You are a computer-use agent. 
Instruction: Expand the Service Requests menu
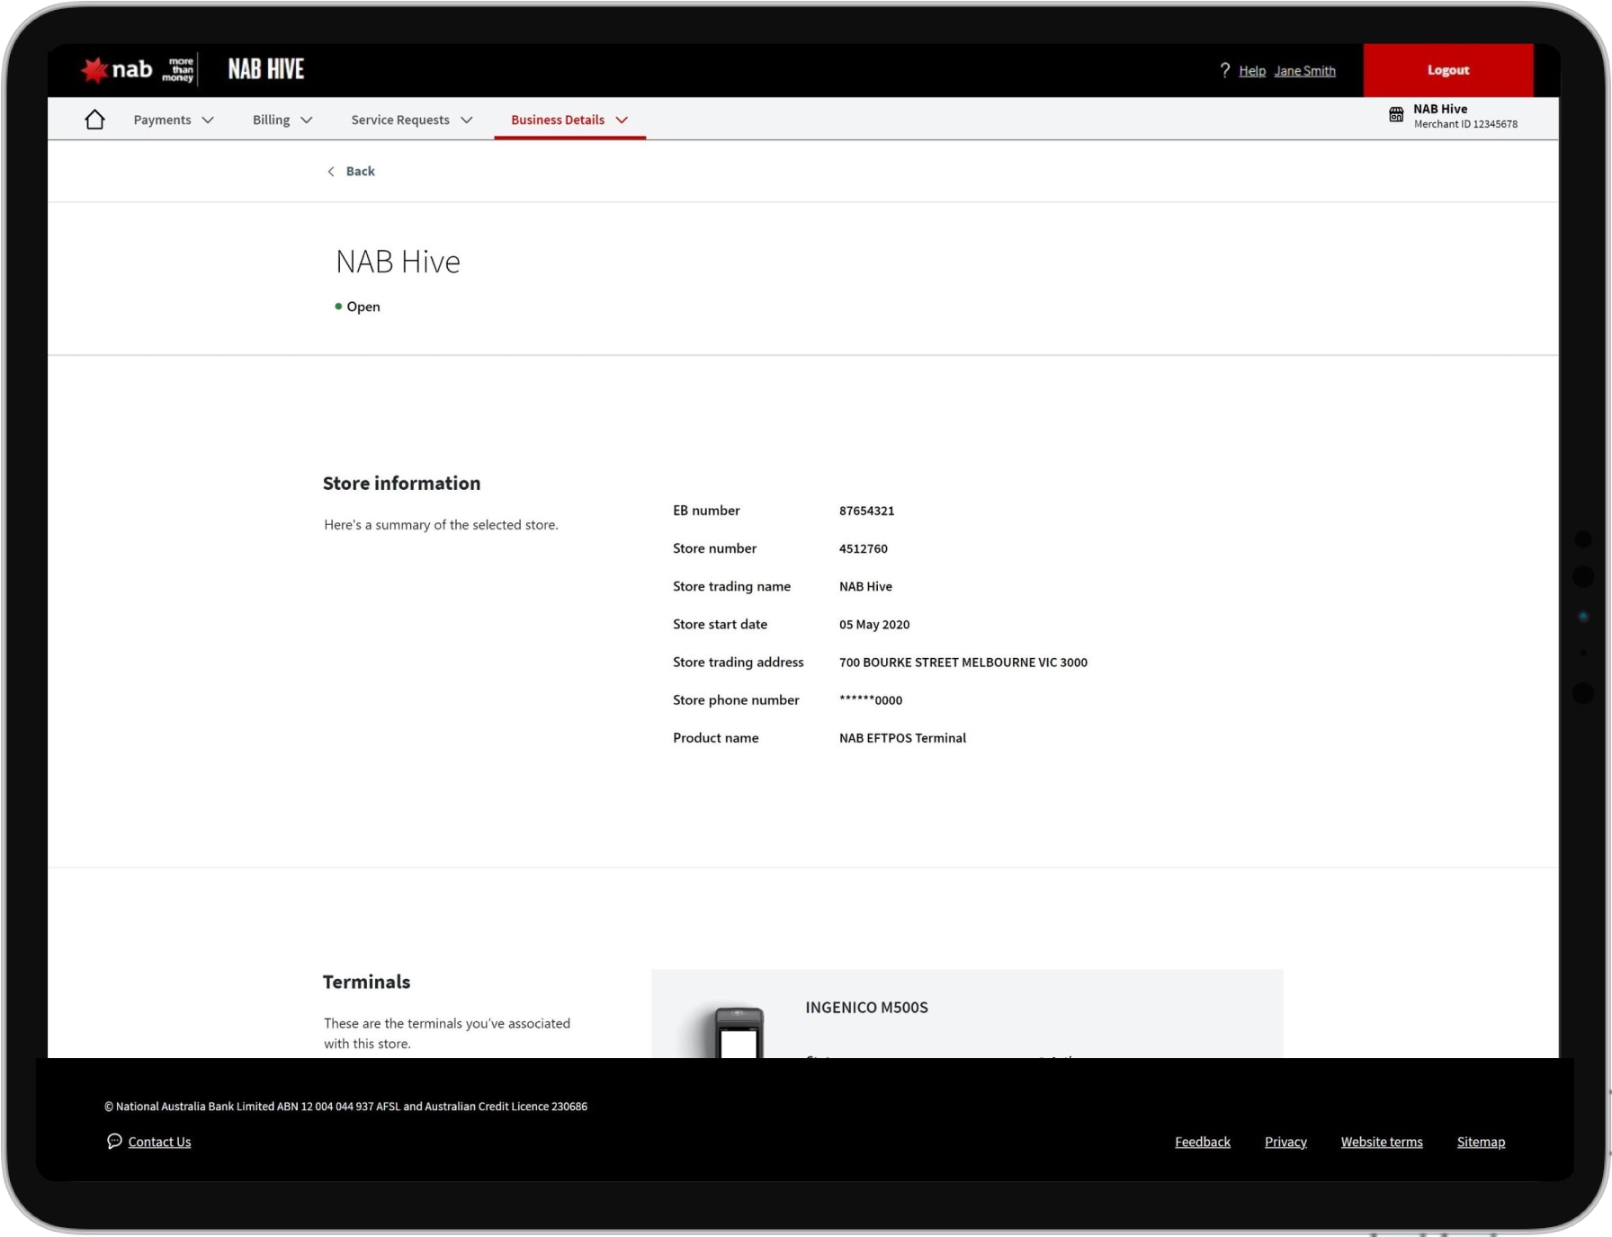coord(411,120)
